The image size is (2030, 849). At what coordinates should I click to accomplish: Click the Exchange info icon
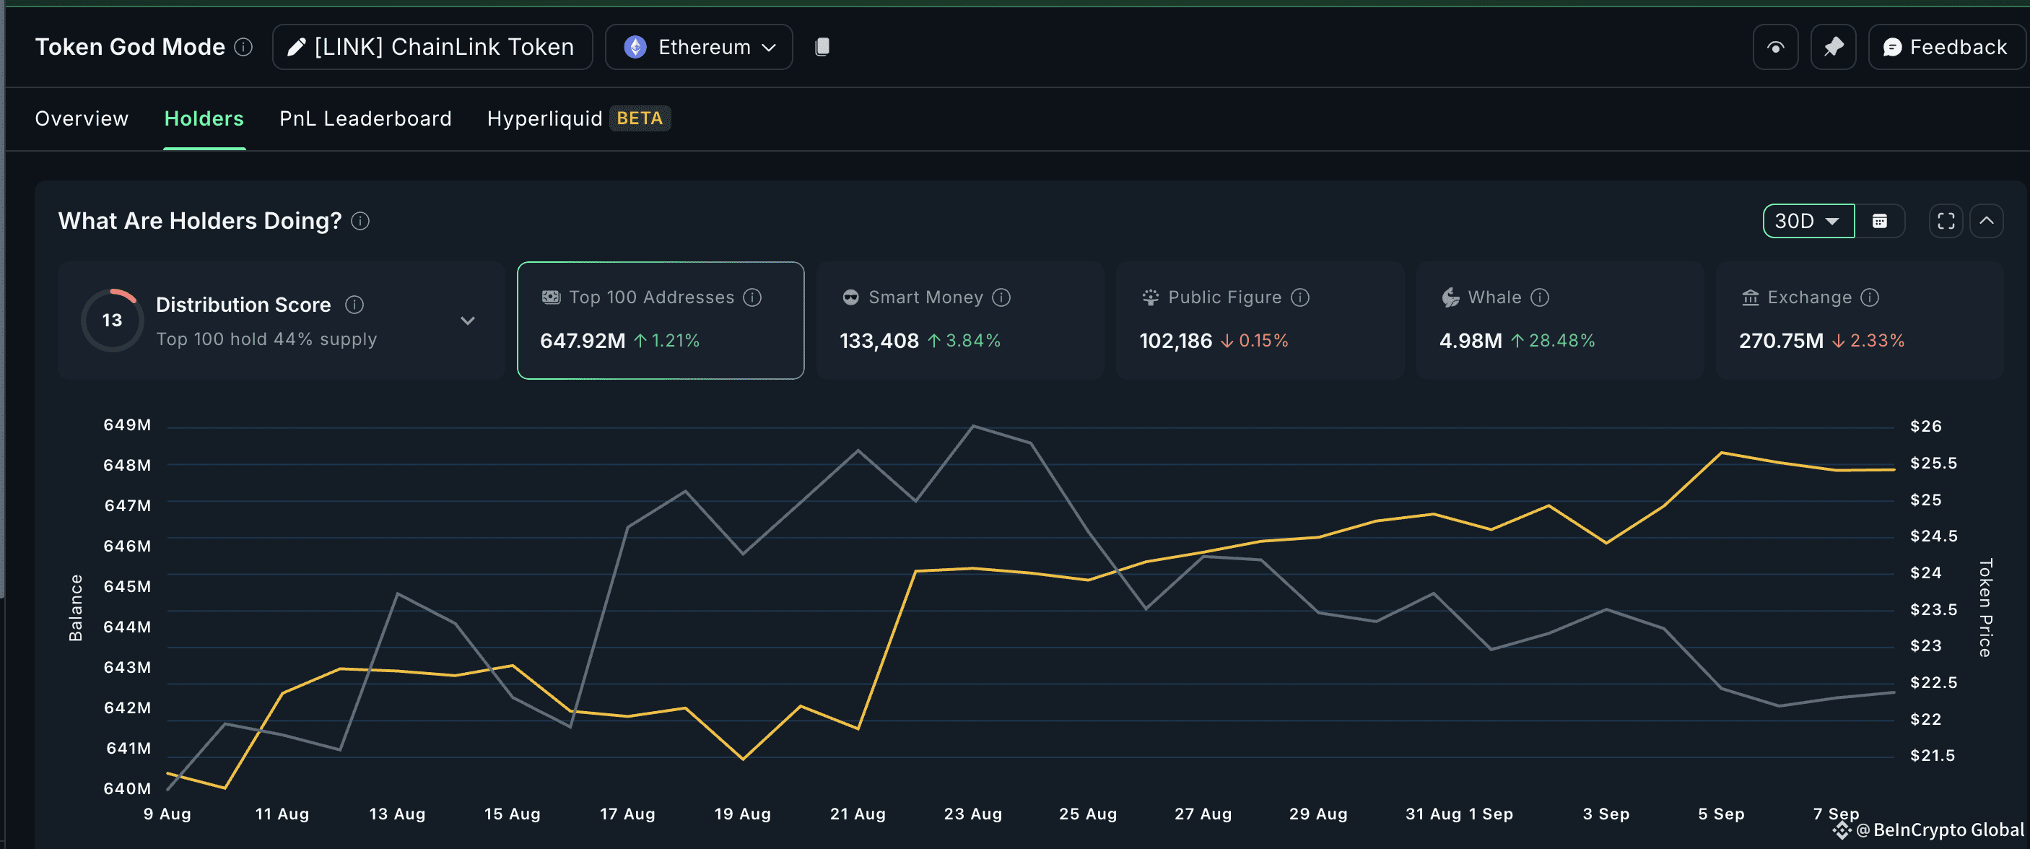(1870, 297)
